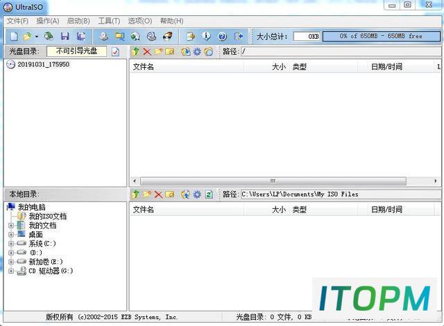The image size is (444, 326).
Task: Open the 工具(T) menu
Action: pos(109,21)
